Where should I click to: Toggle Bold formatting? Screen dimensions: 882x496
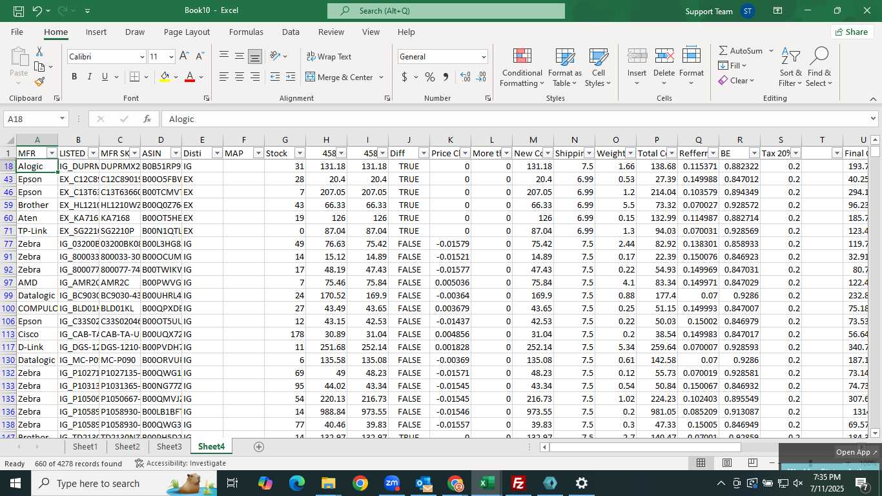click(x=74, y=77)
